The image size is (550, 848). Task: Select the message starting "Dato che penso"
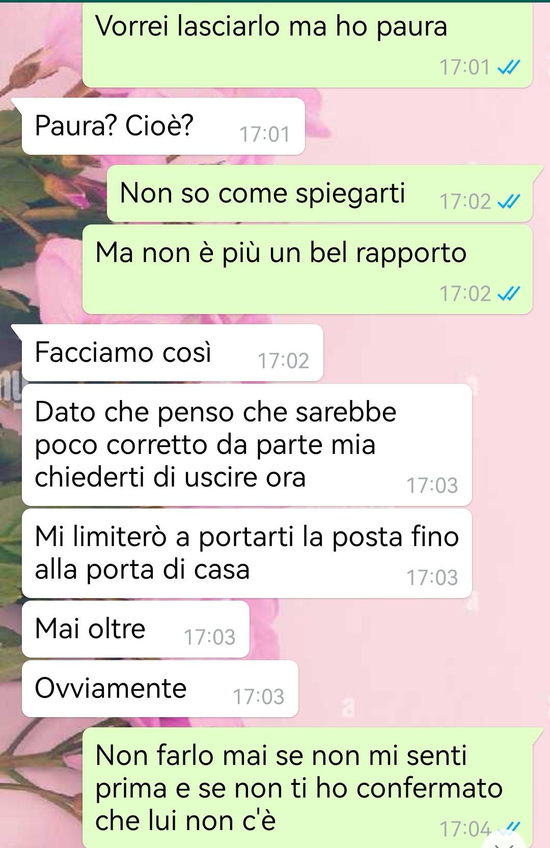click(247, 445)
